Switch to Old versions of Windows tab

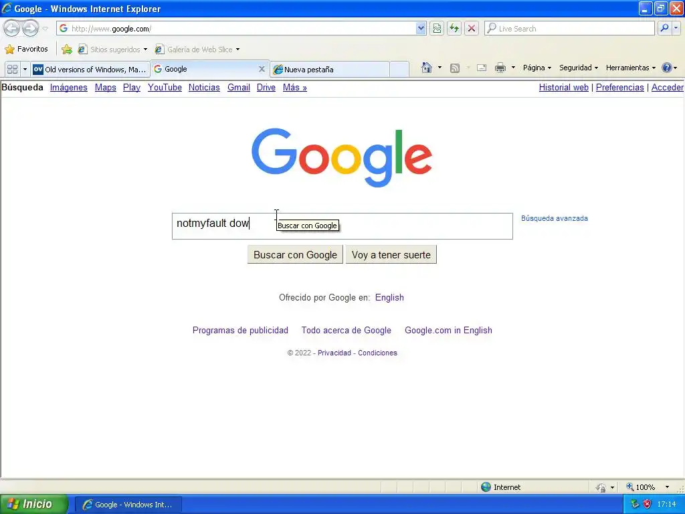pyautogui.click(x=90, y=69)
